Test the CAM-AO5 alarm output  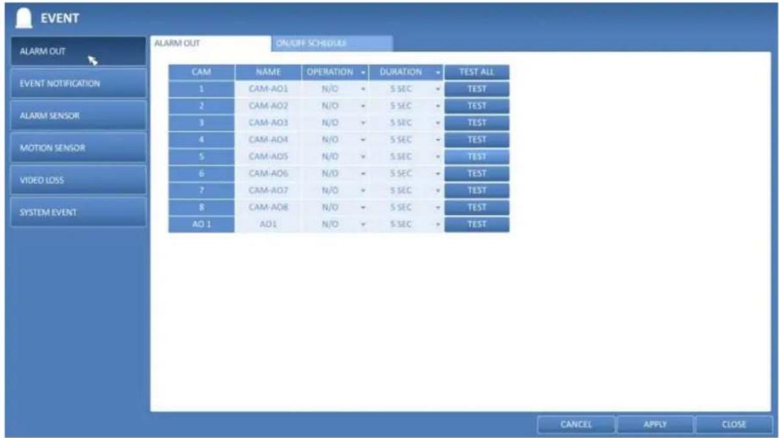click(x=477, y=156)
